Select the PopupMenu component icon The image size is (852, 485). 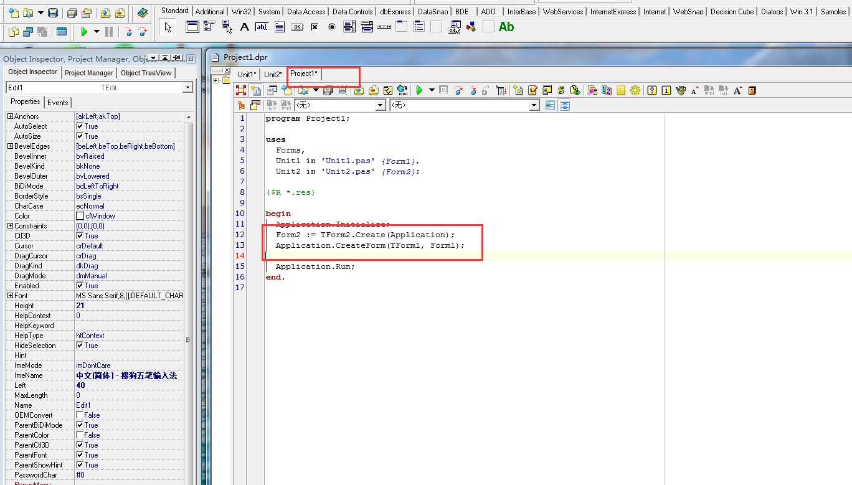click(x=227, y=27)
